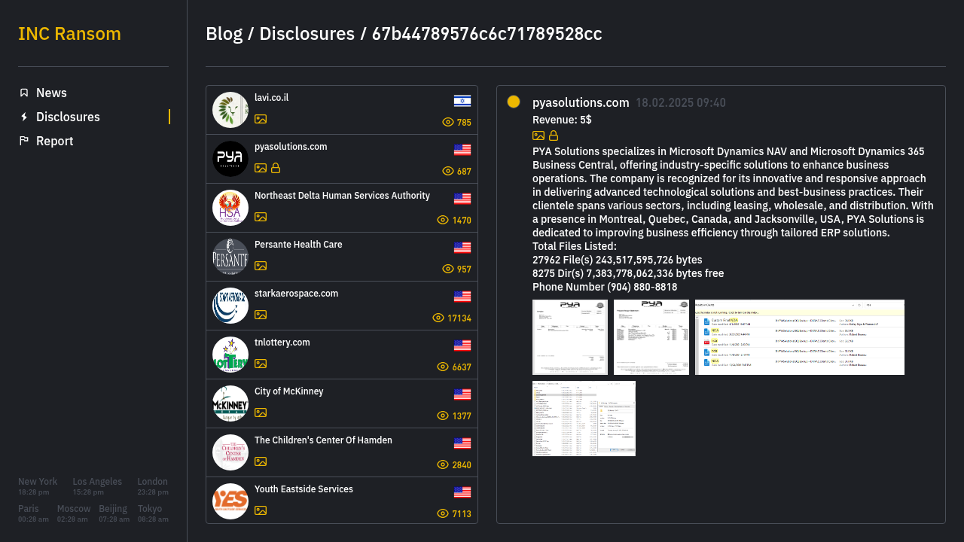Image resolution: width=964 pixels, height=542 pixels.
Task: Open The Children's Center Of Hamden entry
Action: [x=342, y=452]
